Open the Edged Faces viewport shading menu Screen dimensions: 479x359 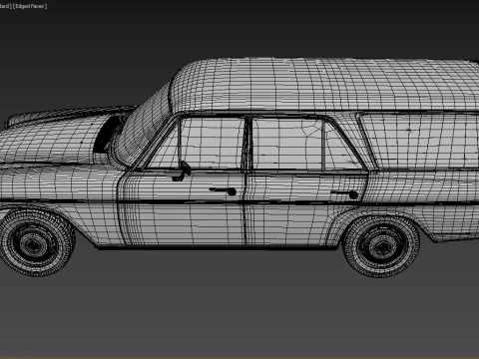30,6
